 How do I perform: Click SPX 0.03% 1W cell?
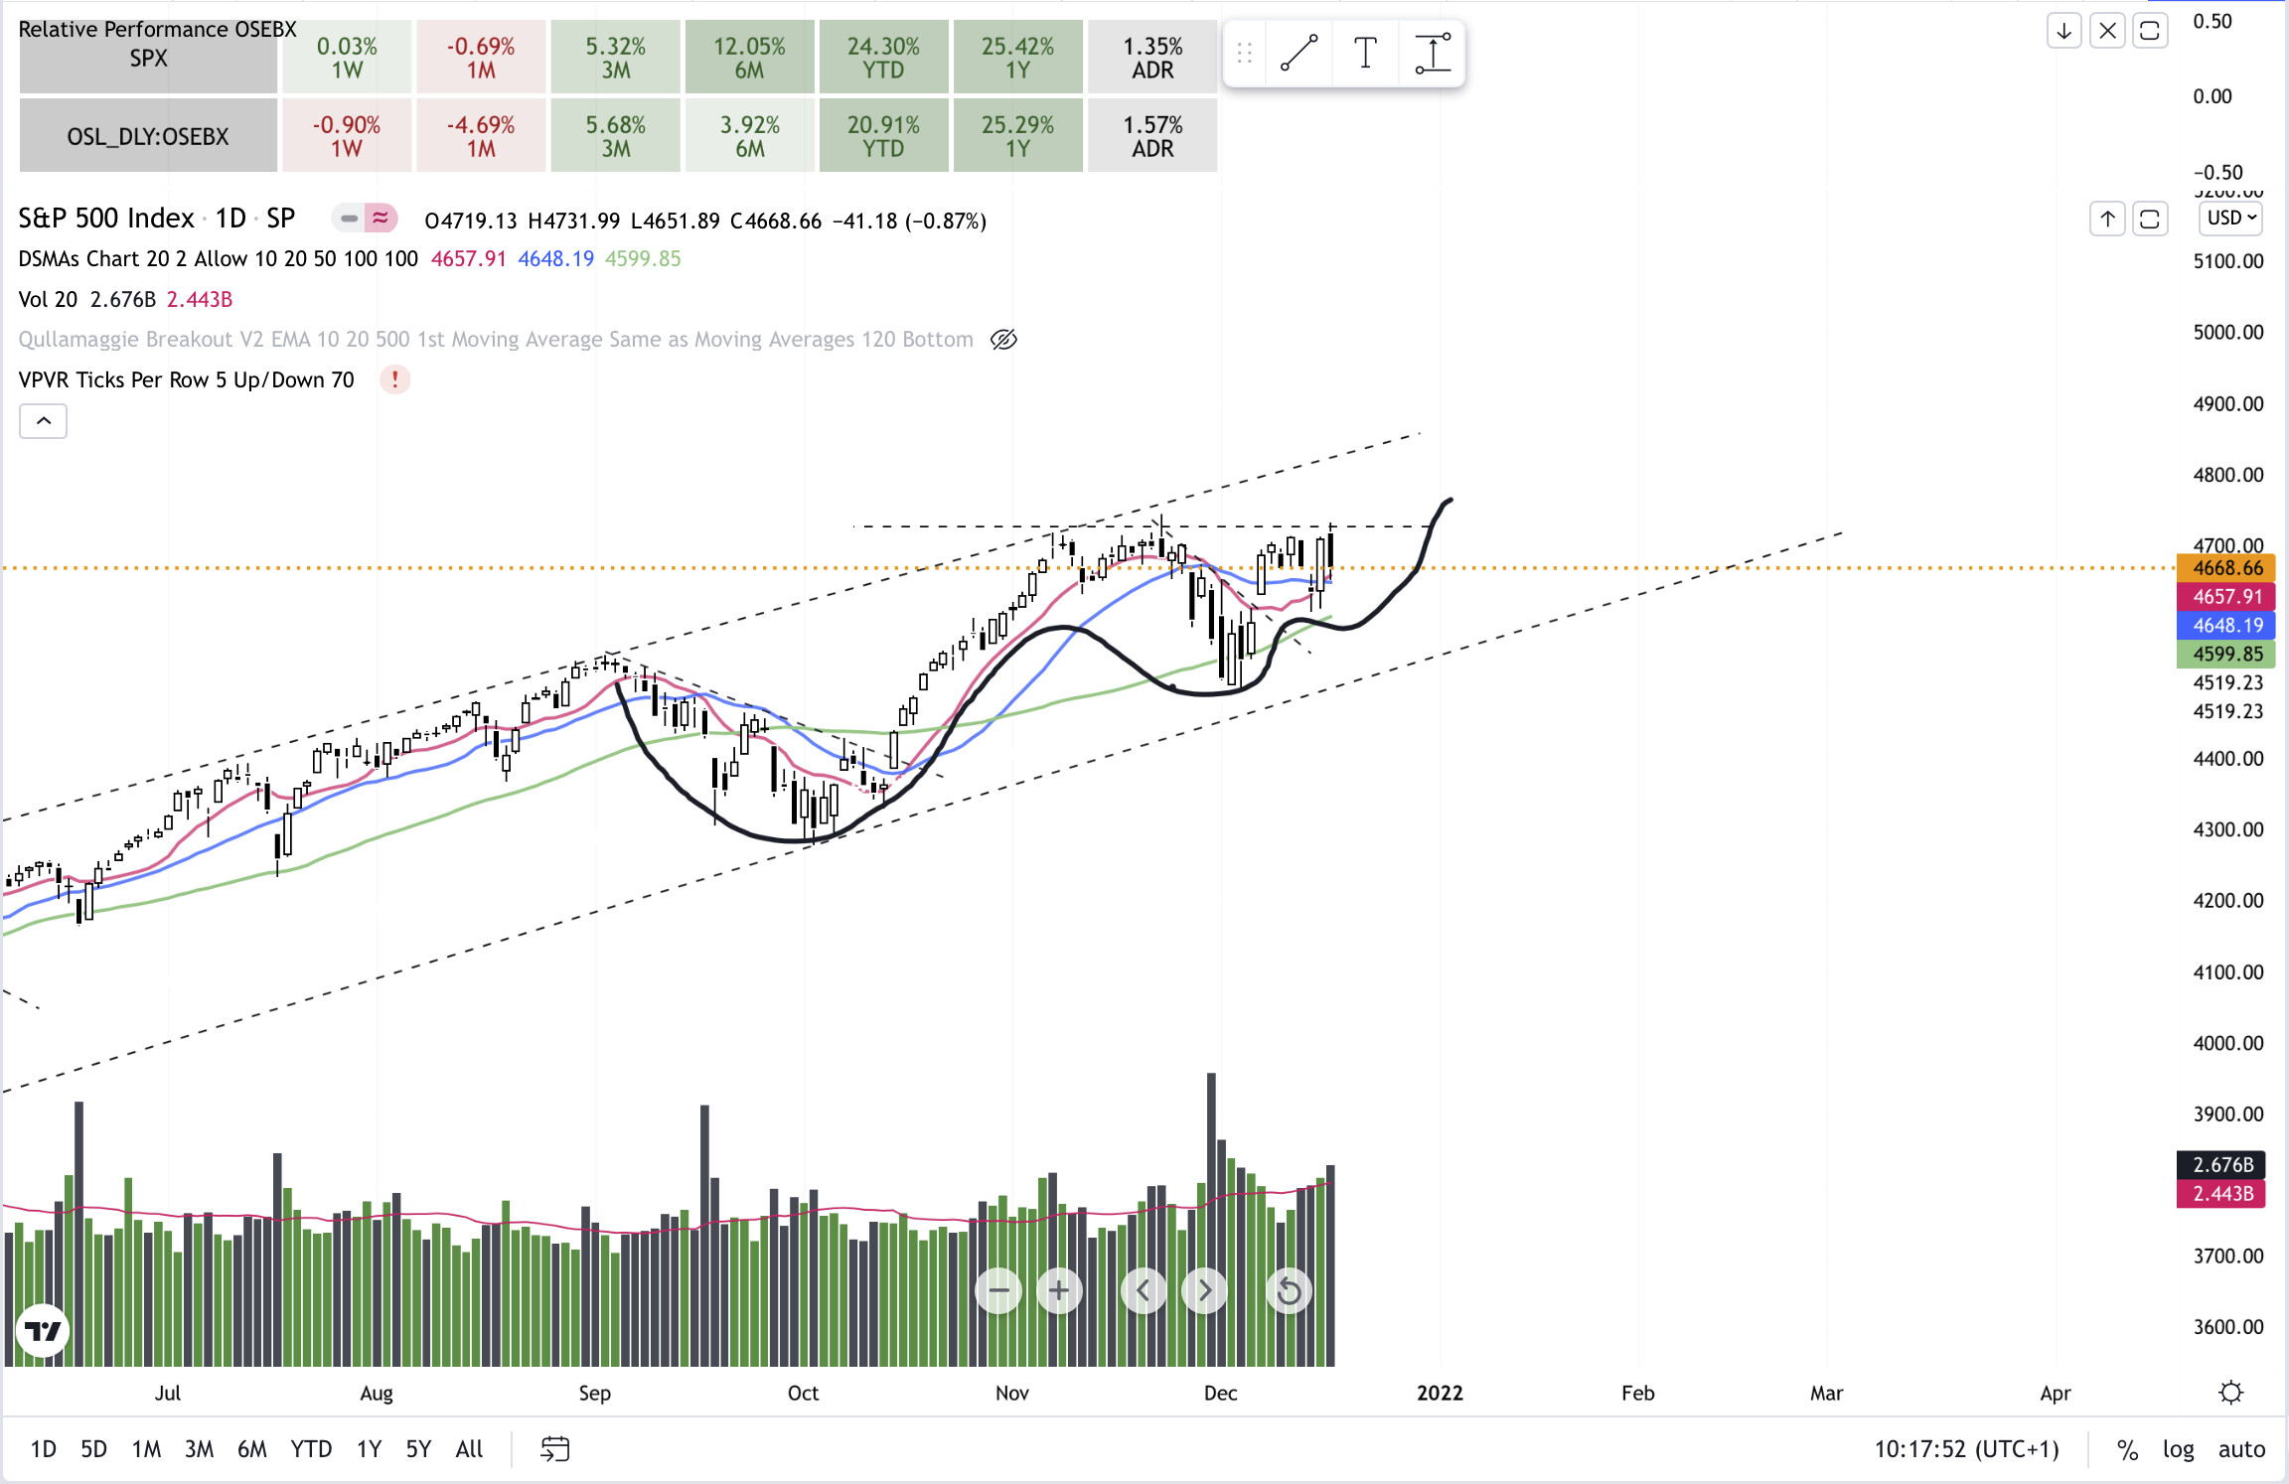click(347, 58)
